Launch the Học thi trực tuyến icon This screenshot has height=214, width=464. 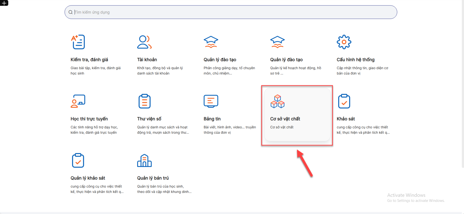click(78, 101)
